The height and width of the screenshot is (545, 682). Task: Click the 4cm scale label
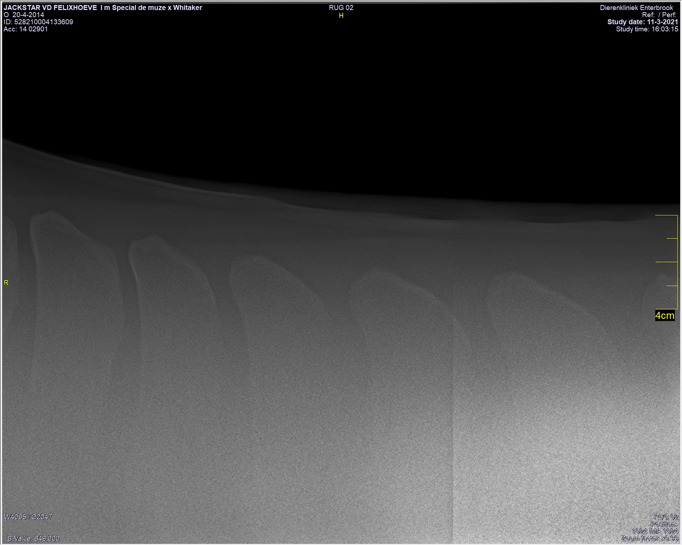click(665, 316)
